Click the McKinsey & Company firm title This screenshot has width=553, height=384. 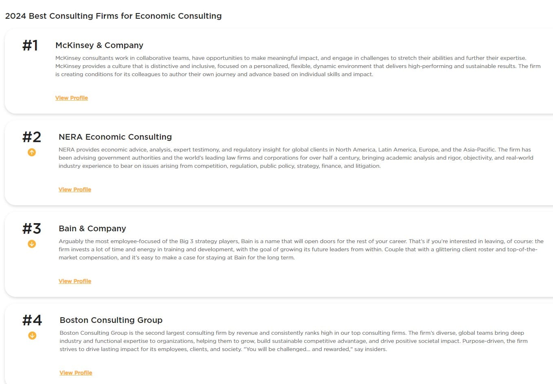click(x=99, y=45)
